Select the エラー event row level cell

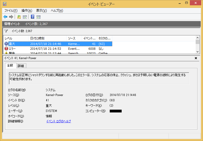12,49
